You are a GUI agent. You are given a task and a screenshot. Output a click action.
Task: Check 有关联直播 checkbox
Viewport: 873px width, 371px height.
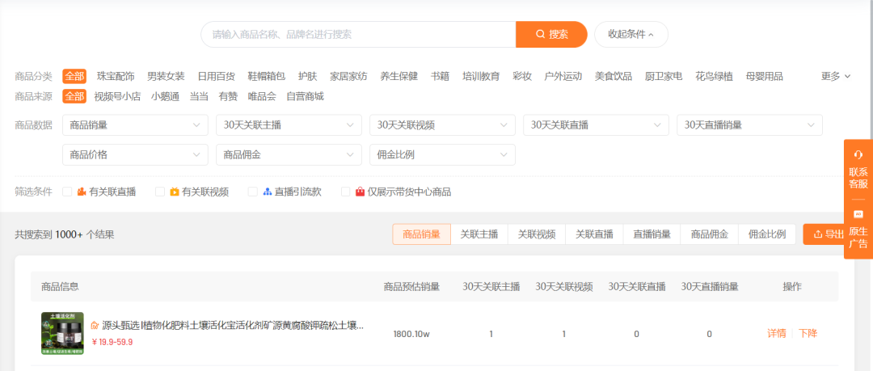(x=67, y=192)
